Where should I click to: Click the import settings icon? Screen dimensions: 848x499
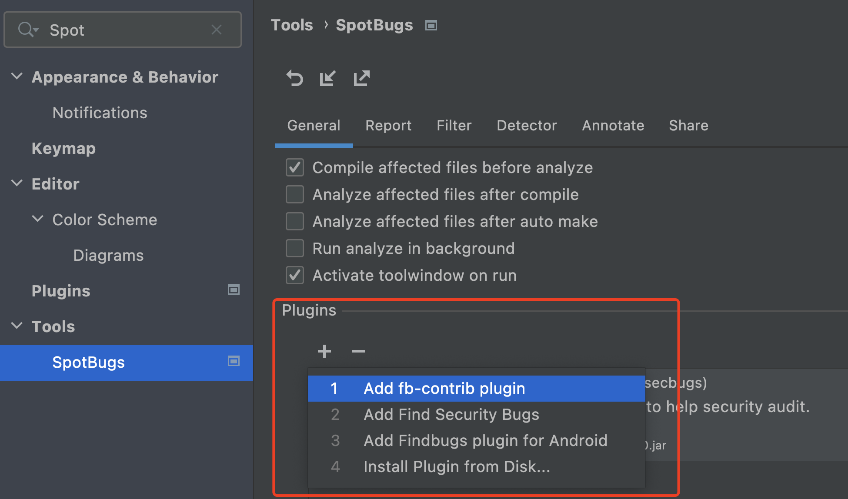tap(327, 78)
